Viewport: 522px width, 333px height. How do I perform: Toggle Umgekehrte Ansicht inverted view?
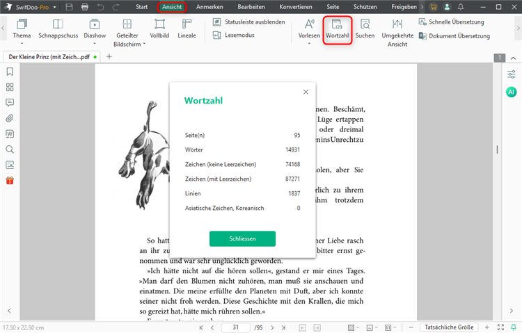[397, 33]
